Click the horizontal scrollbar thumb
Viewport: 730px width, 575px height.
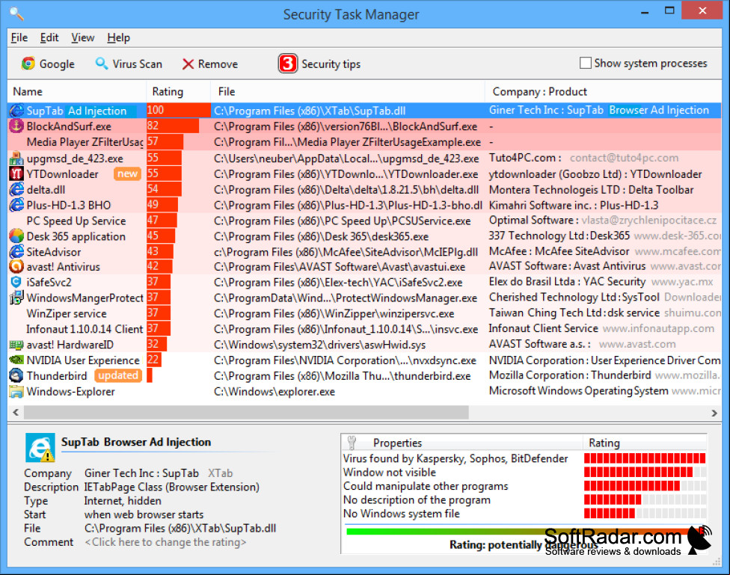click(246, 413)
